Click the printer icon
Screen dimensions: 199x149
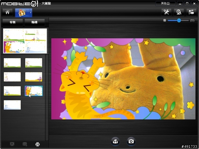38,144
